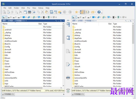Image resolution: width=138 pixels, height=99 pixels.
Task: Select the AppData folder in left panel
Action: coord(8,38)
